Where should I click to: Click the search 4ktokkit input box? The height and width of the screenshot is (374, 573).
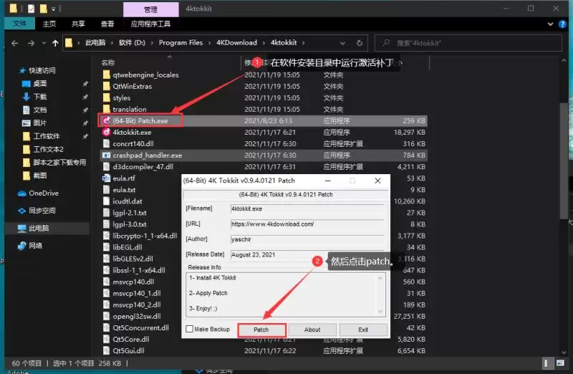468,43
